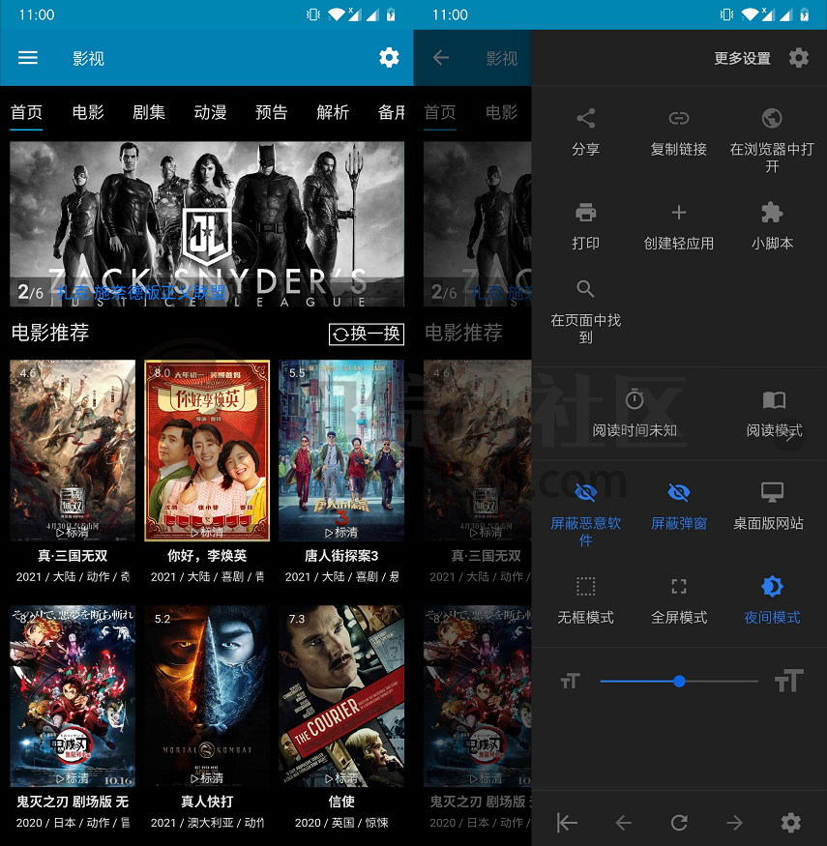Open 唐人街探案3 poster
Viewport: 827px width, 846px height.
coord(341,451)
